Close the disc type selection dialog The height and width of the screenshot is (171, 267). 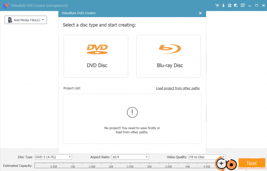point(200,13)
